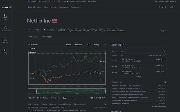Open the Låna menu

(x=46, y=7)
